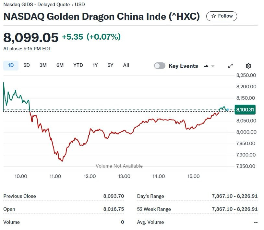Switch to 5D time range
The image size is (264, 230).
tap(27, 65)
